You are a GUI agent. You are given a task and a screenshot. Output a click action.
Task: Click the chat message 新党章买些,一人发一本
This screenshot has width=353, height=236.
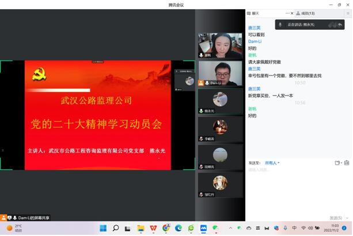(x=271, y=96)
